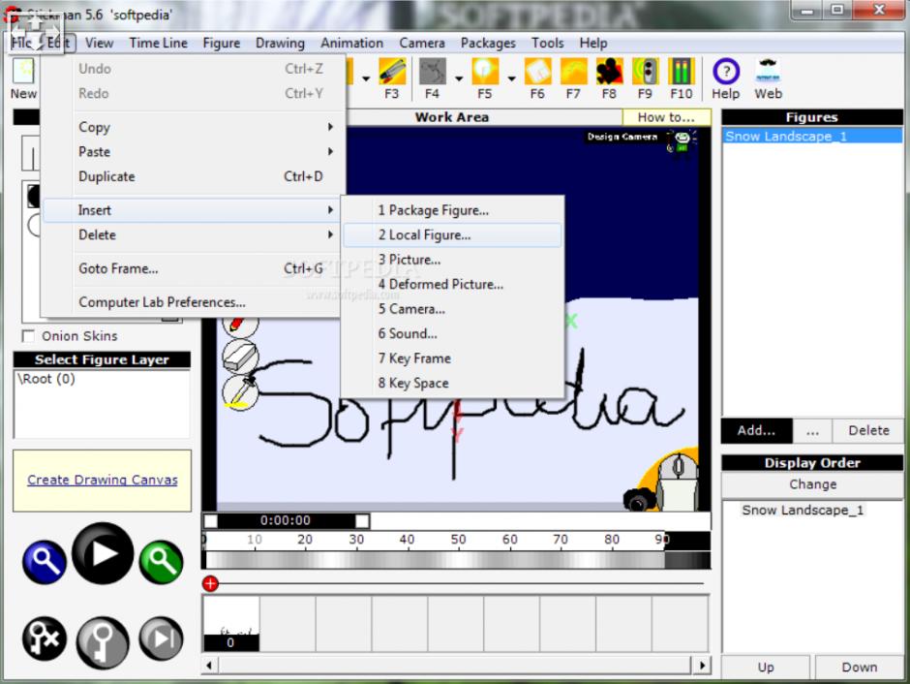Click the Add... button under Figures

click(756, 430)
